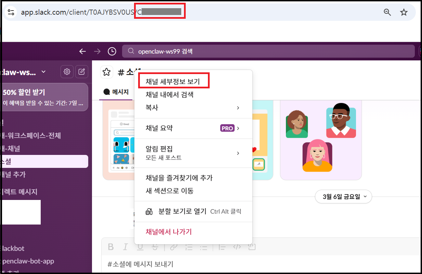Click the split view icon in context menu
This screenshot has height=274, width=422.
point(149,212)
